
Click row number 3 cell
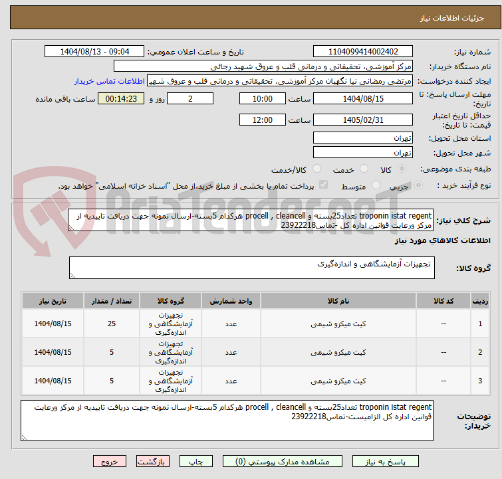(480, 381)
